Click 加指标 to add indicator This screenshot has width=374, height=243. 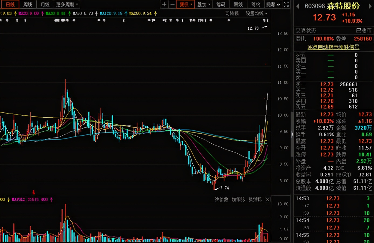(x=238, y=200)
